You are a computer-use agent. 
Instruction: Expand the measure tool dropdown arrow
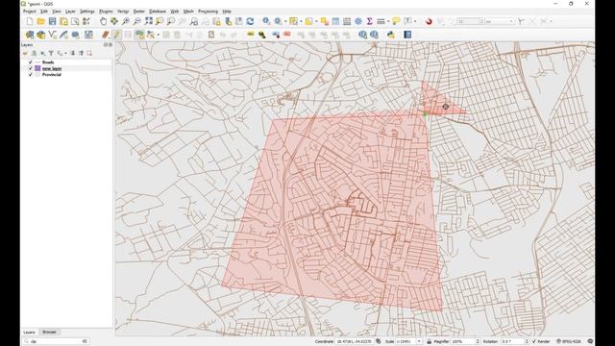tap(388, 21)
